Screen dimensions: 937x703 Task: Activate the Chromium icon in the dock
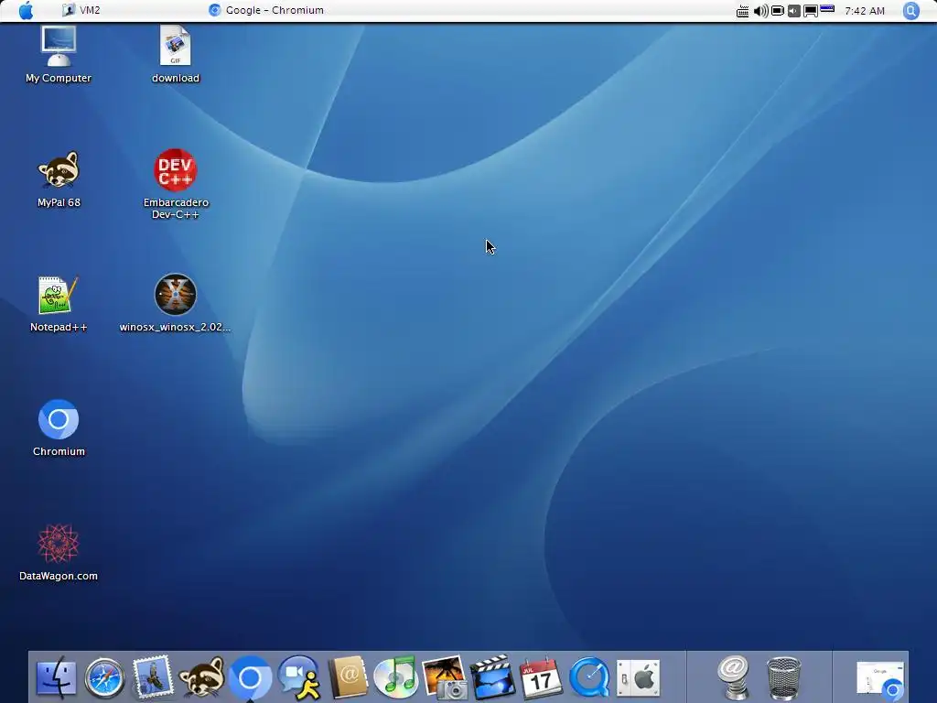pos(251,678)
